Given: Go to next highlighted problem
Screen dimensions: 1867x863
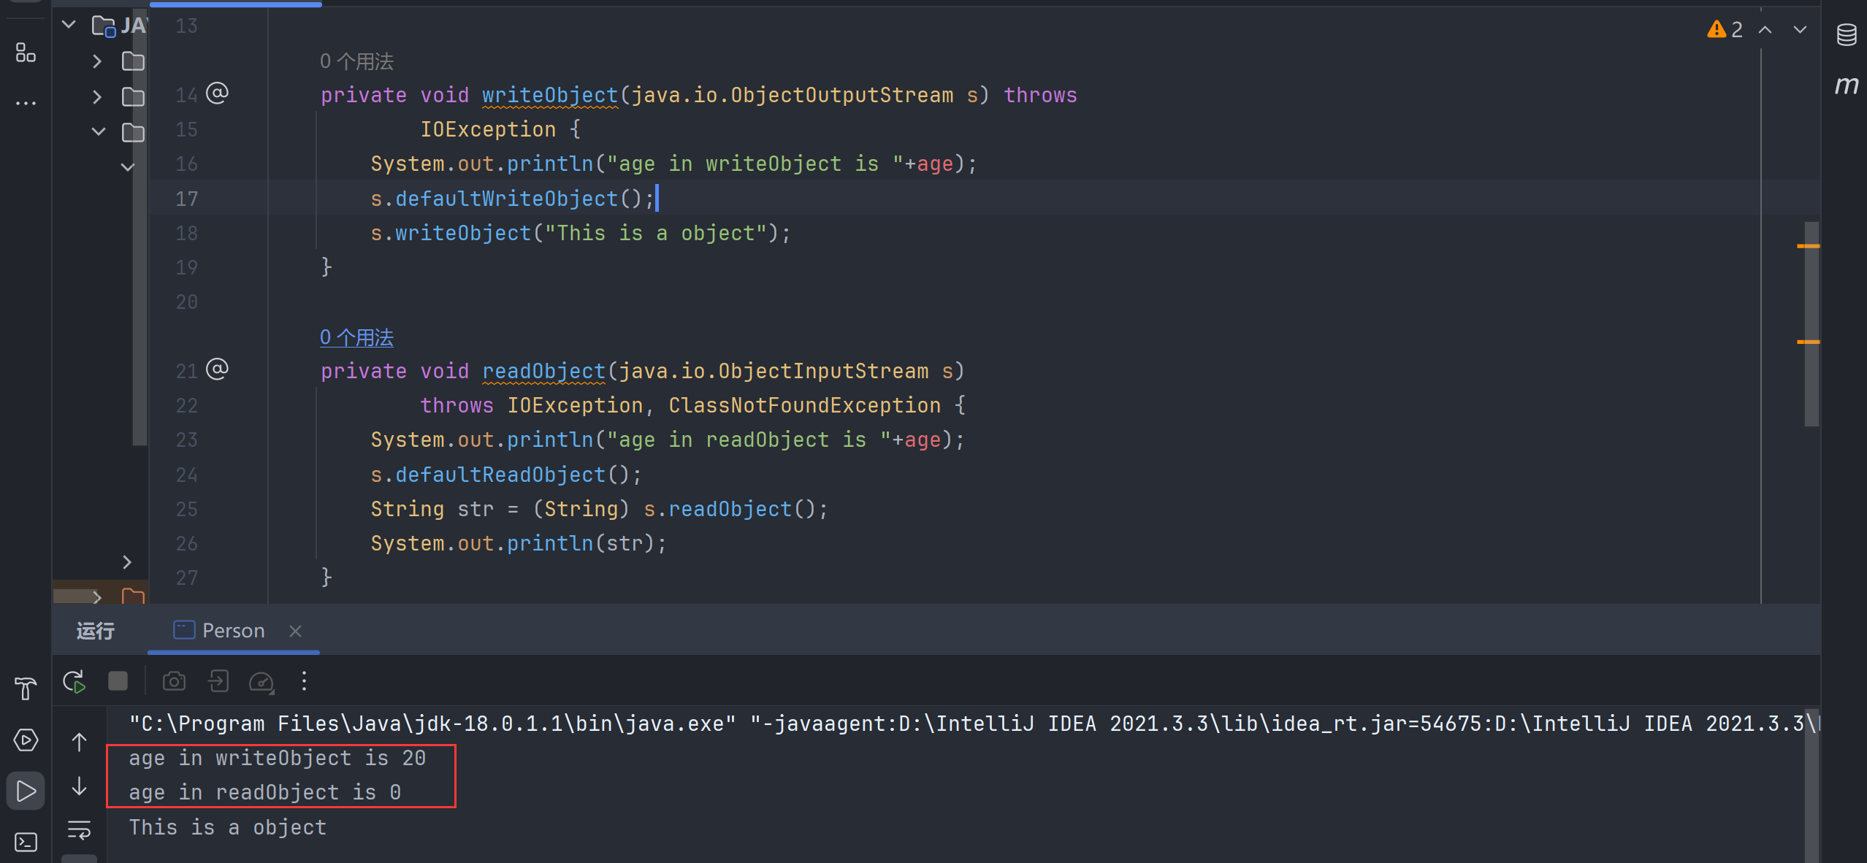Looking at the screenshot, I should [x=1800, y=29].
